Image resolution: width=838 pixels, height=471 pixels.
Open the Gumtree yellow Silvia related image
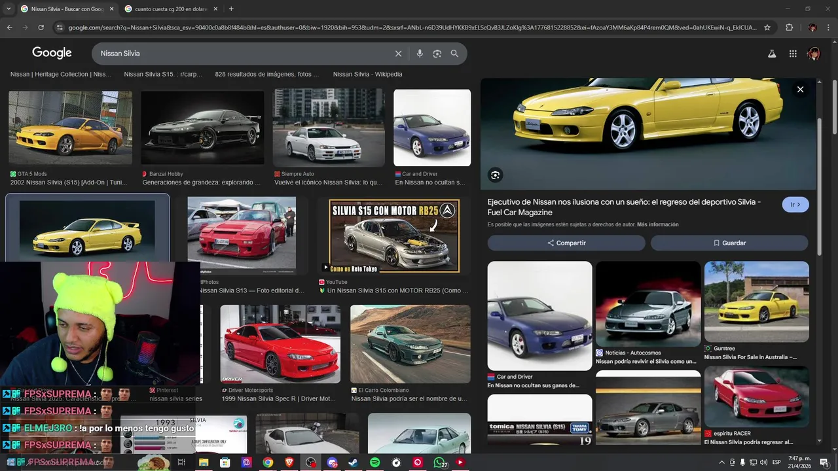[757, 302]
